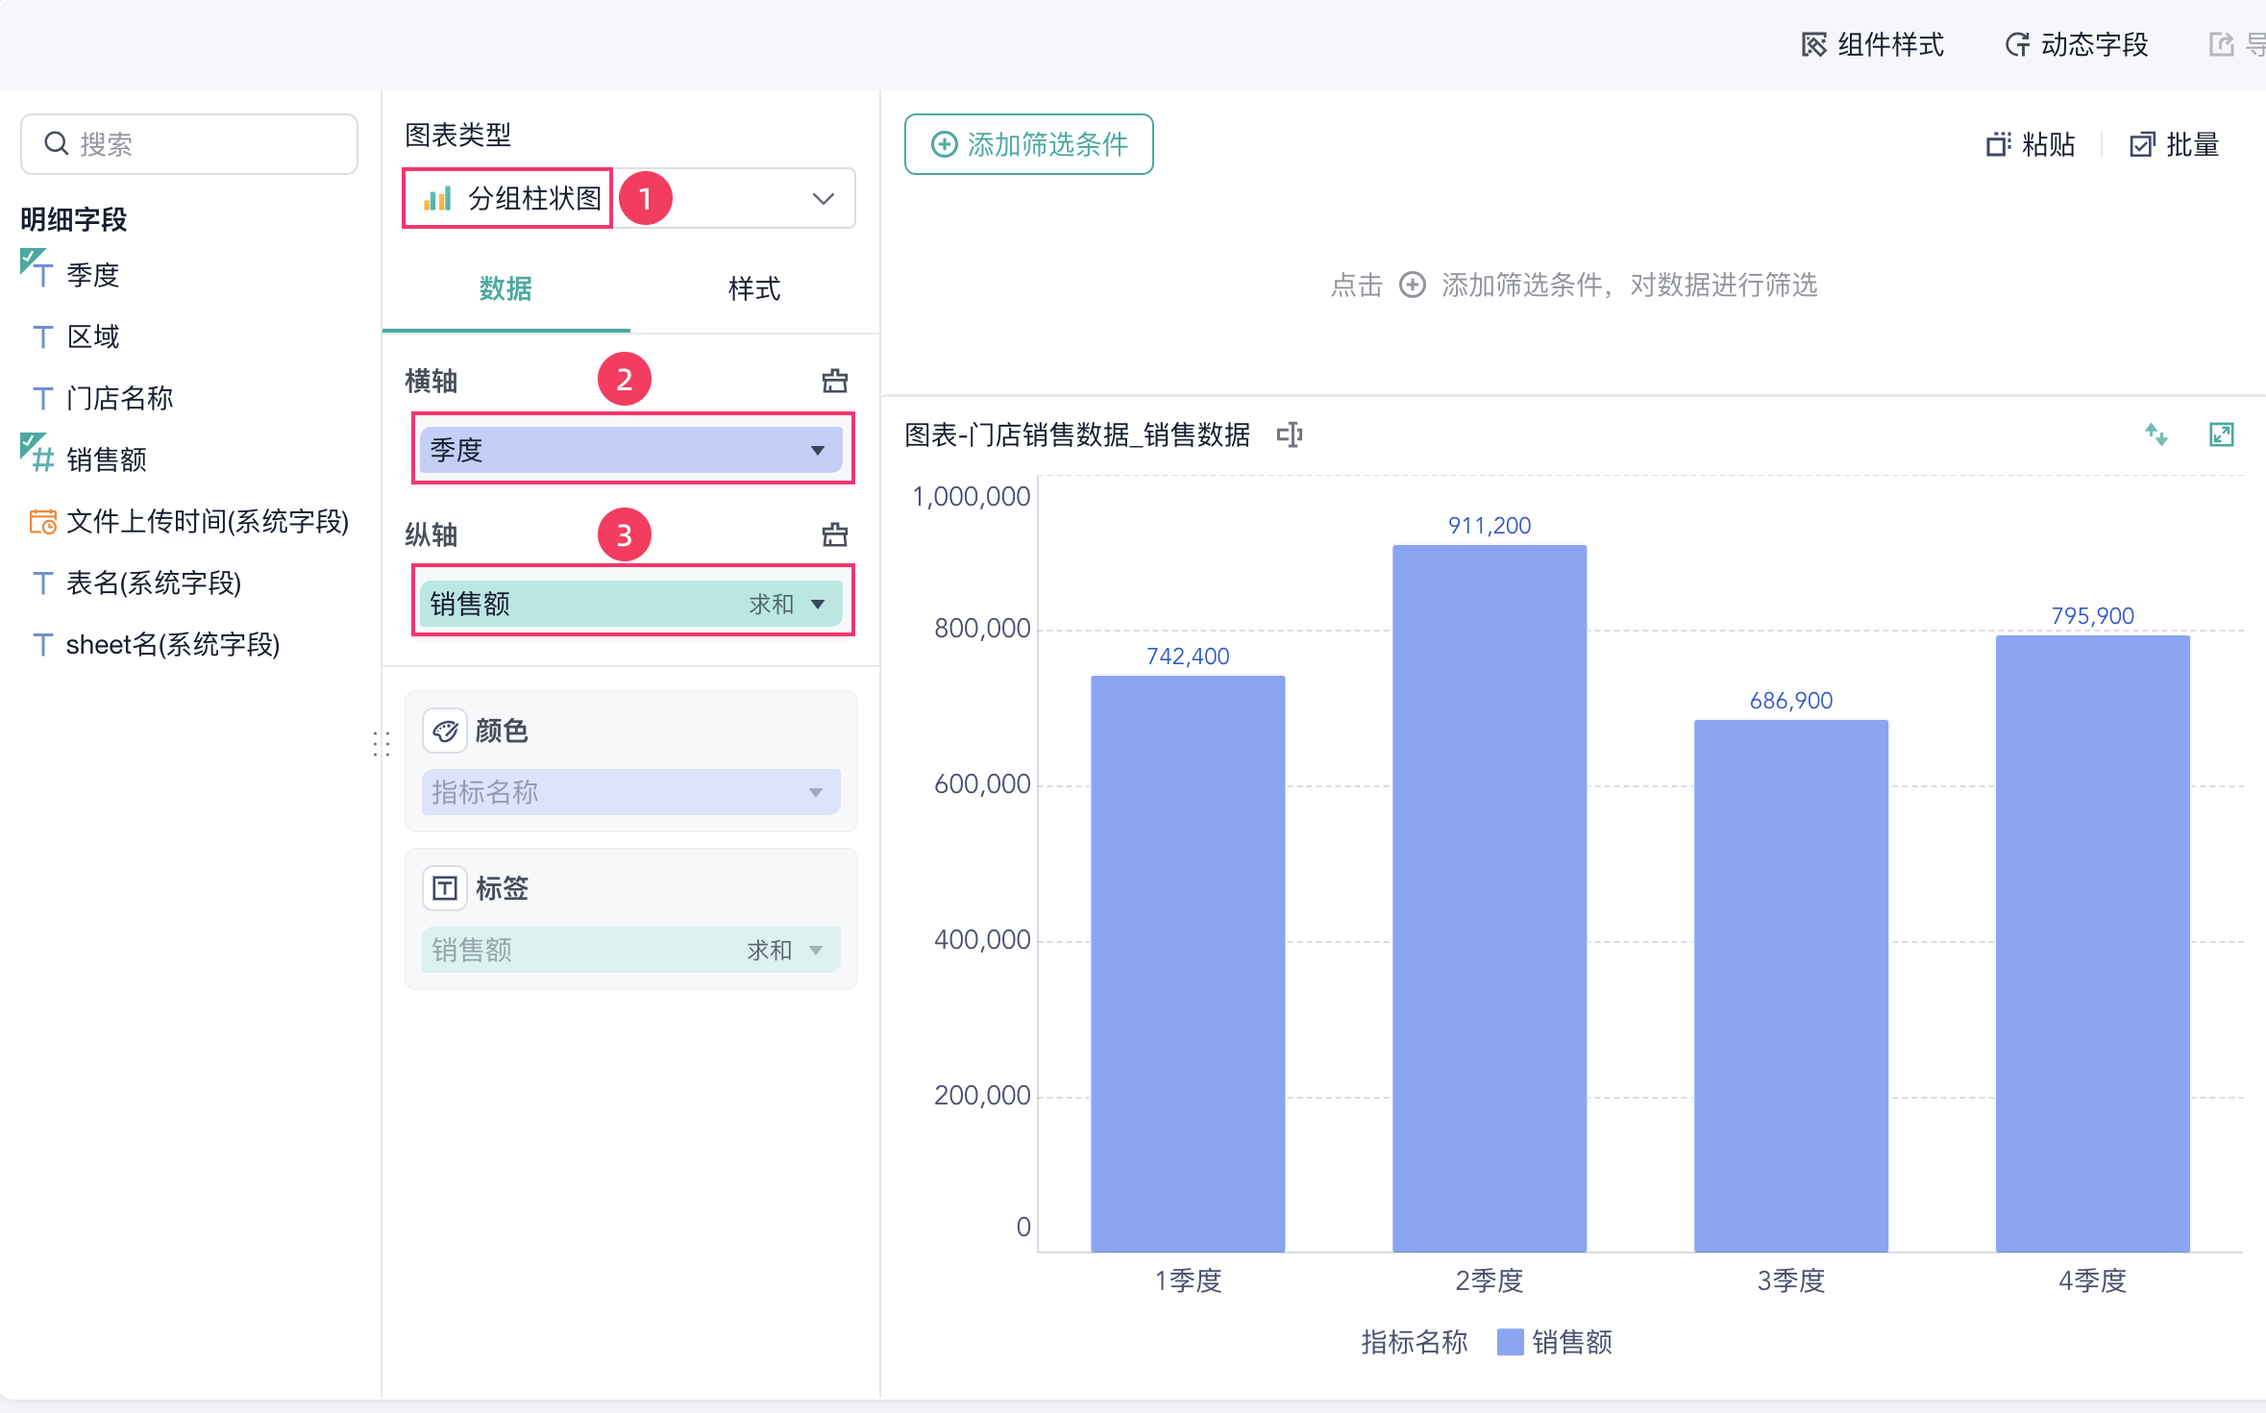Click the 1,000,000 y-axis label

972,497
